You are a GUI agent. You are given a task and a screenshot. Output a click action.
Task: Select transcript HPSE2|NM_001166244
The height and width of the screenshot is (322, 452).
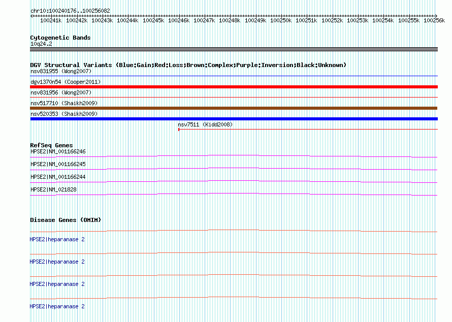[58, 177]
